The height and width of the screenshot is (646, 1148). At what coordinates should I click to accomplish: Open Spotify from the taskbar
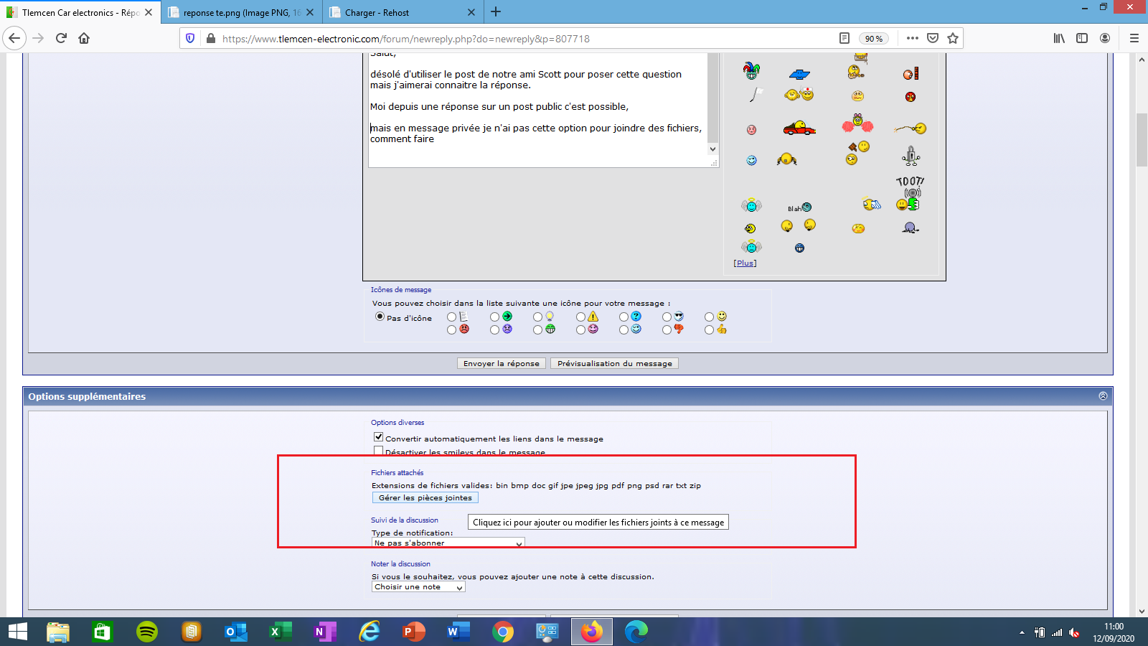pos(147,632)
